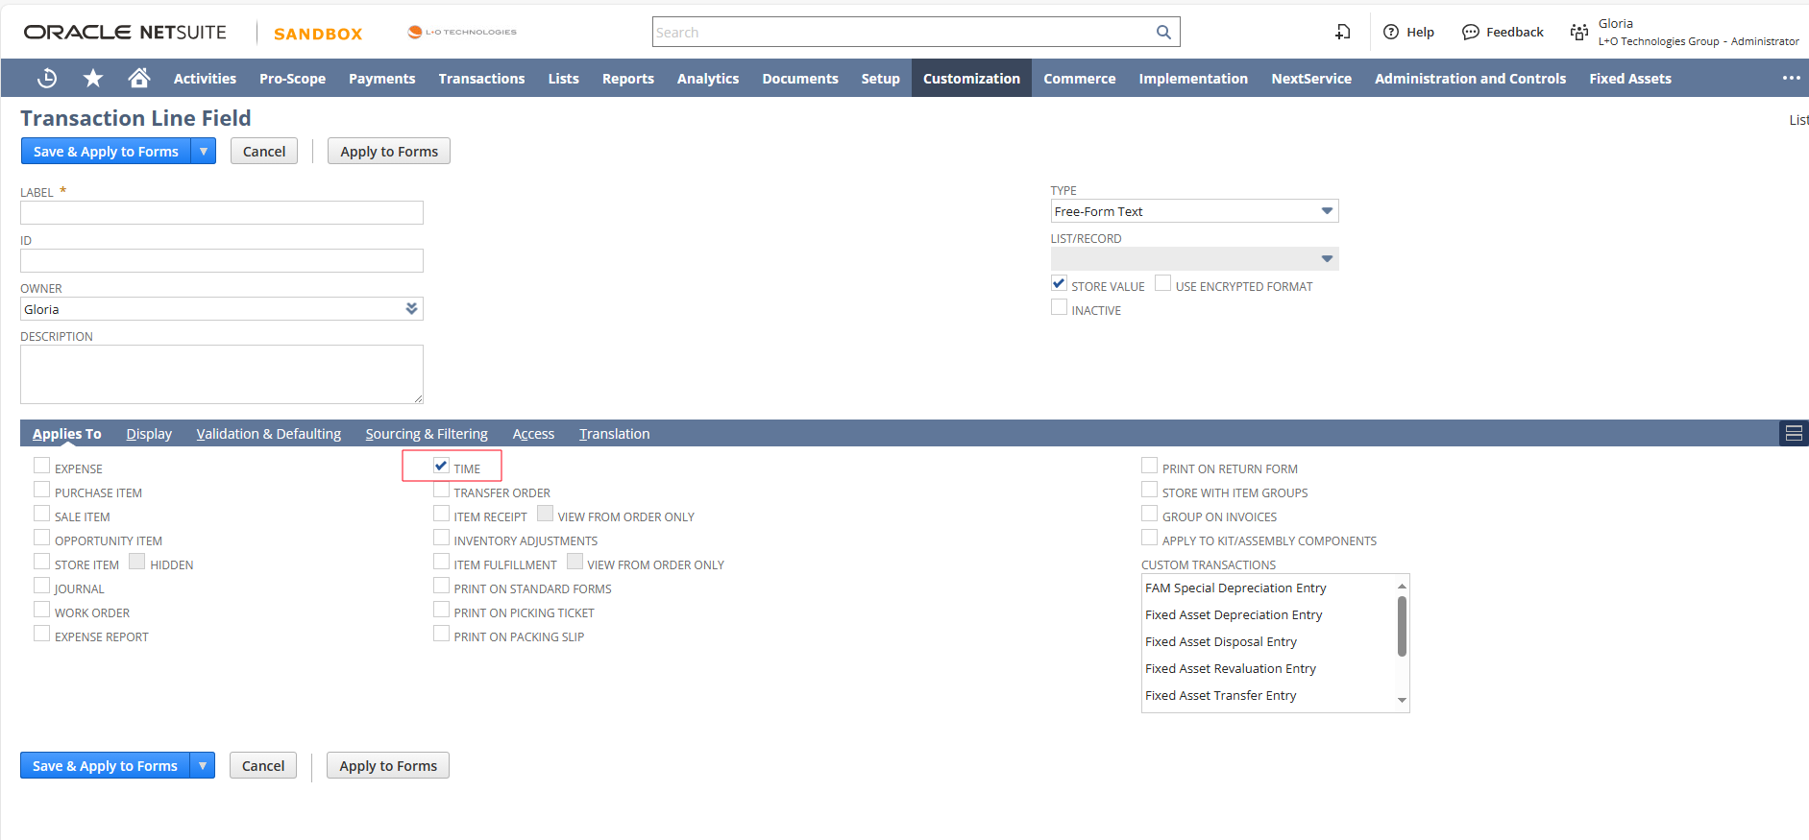Open the Help question mark icon

pyautogui.click(x=1390, y=33)
